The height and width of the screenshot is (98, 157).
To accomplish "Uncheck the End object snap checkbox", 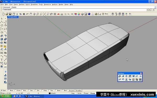I will point(2,90).
